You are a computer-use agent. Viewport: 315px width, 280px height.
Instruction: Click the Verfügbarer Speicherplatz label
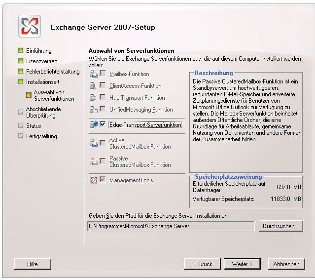point(223,199)
